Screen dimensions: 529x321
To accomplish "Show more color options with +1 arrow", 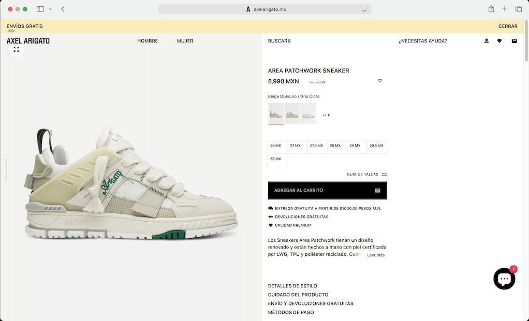I will point(326,115).
